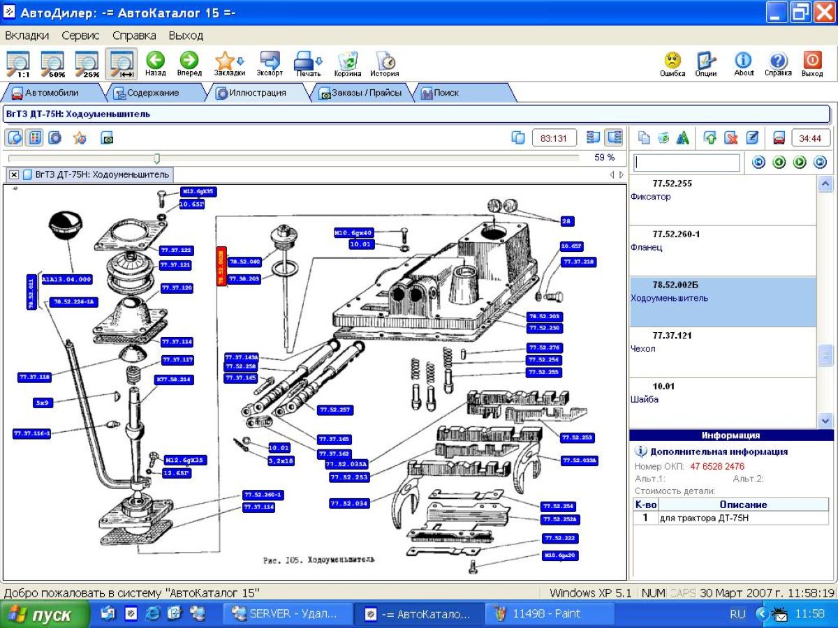838x628 pixels.
Task: Click the Ошибка sad-face icon
Action: coord(672,61)
